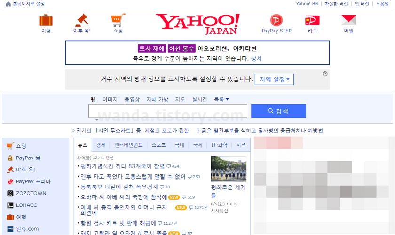
Task: Open the 454 comments icon on the peace ceremony headline
Action: [x=168, y=166]
